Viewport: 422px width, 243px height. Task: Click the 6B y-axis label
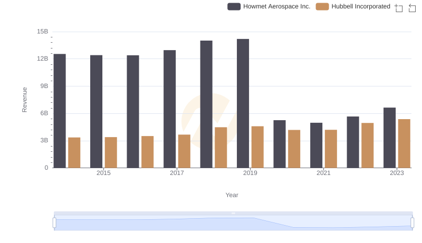click(x=44, y=113)
